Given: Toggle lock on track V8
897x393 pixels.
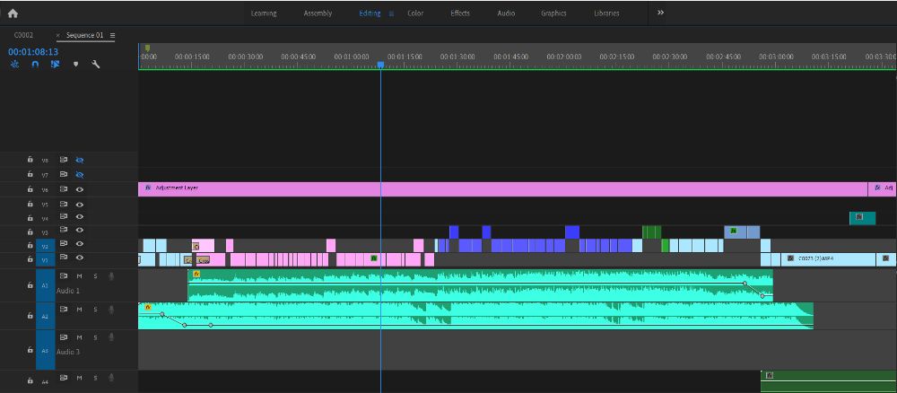Looking at the screenshot, I should pyautogui.click(x=30, y=161).
